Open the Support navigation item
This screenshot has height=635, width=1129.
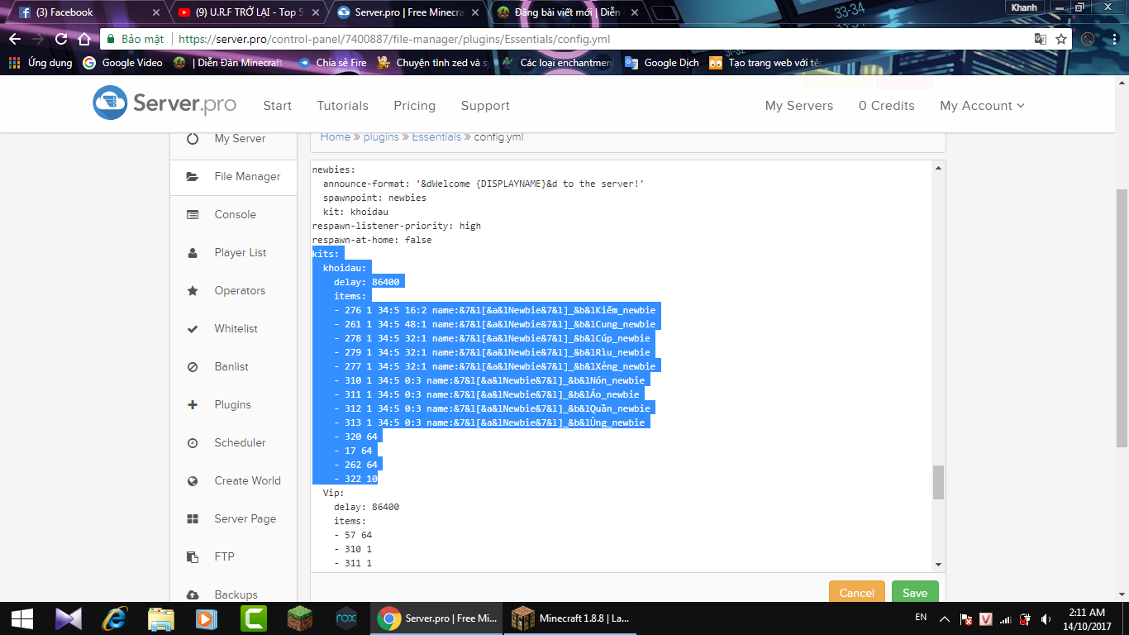click(485, 106)
